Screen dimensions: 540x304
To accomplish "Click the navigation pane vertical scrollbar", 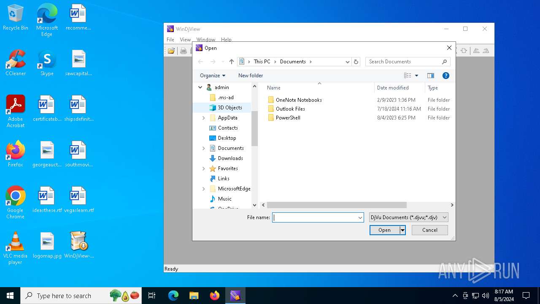I will [254, 128].
